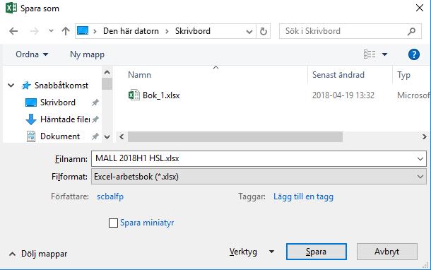
Task: Navigate up one folder level
Action: coord(66,31)
